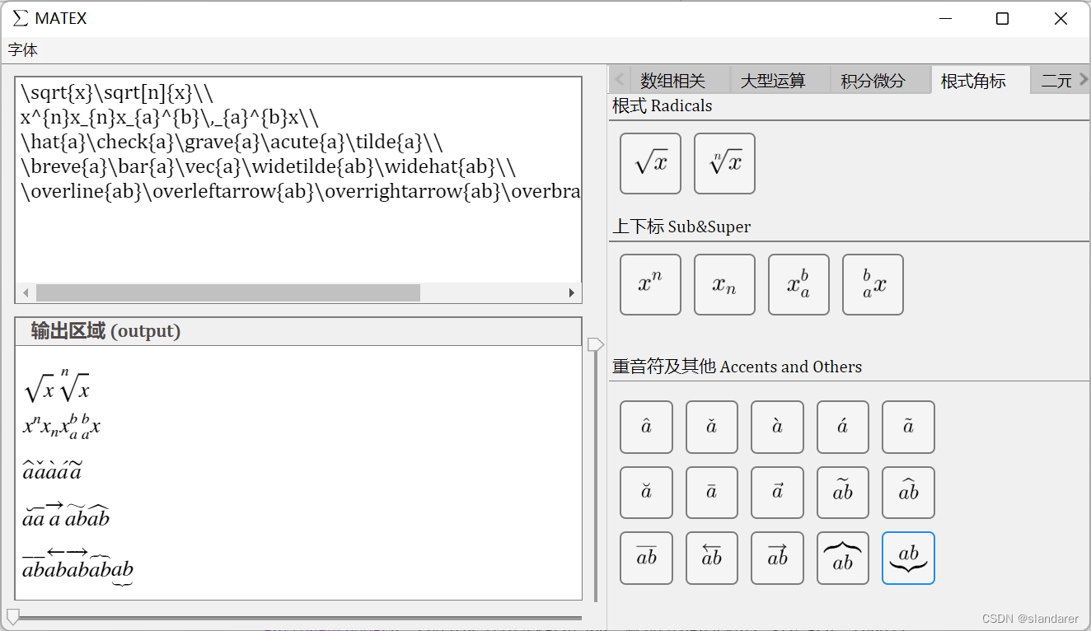This screenshot has width=1091, height=631.
Task: Click input scrollbar left arrow
Action: 26,293
